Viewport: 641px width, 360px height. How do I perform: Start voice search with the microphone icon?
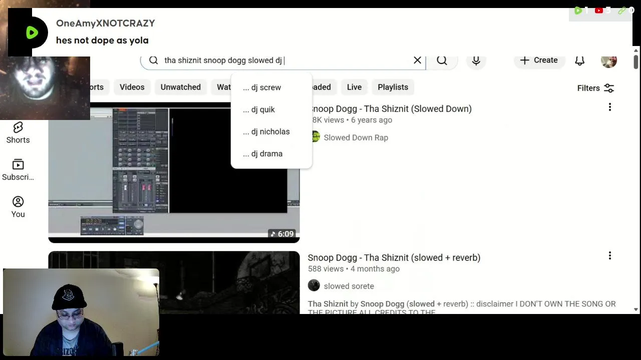(x=476, y=60)
